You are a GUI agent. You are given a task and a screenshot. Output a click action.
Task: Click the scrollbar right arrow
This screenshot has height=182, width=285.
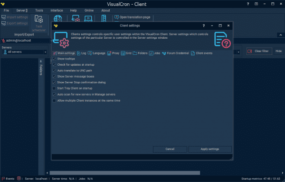click(283, 173)
